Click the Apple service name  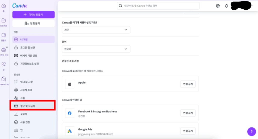pyautogui.click(x=82, y=83)
